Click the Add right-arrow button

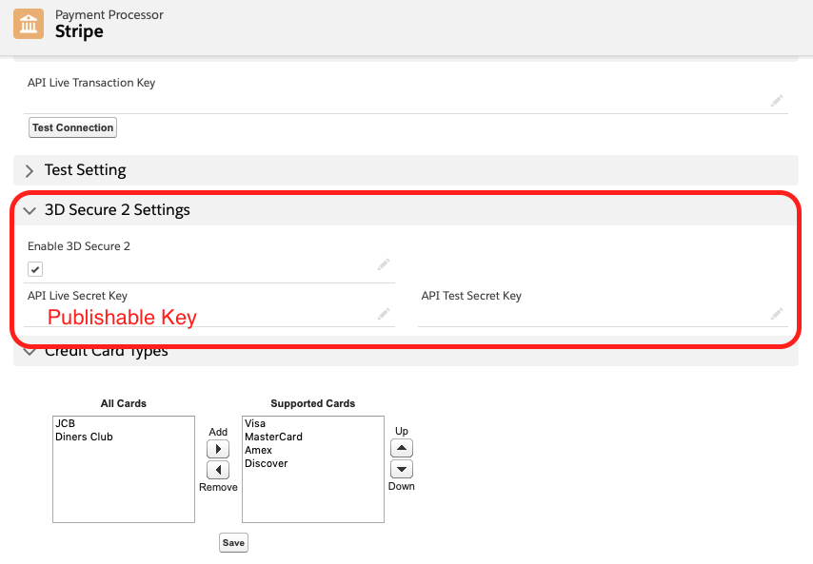point(218,449)
